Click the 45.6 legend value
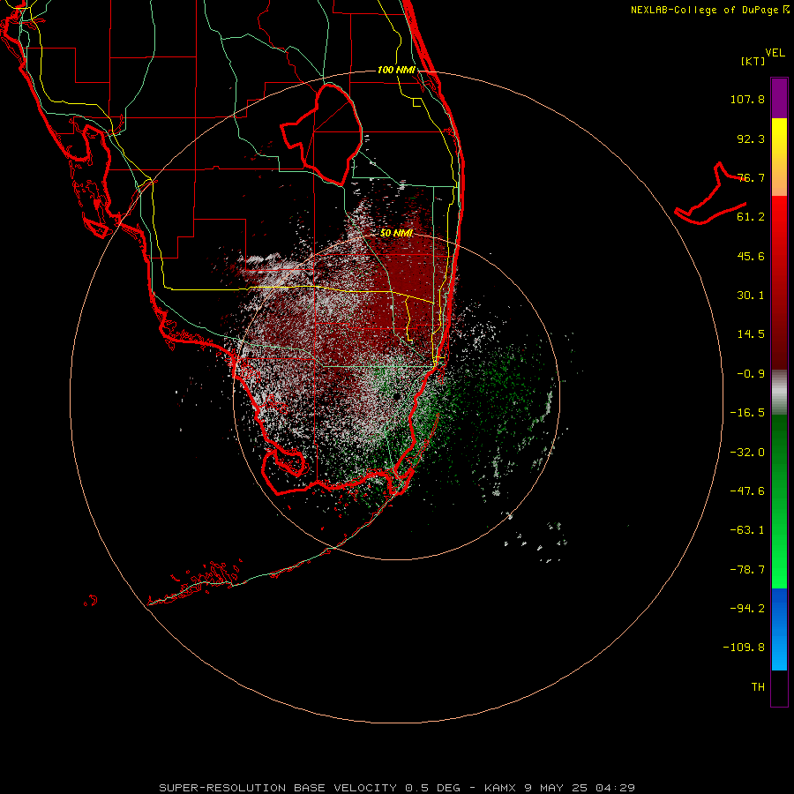 pyautogui.click(x=751, y=256)
